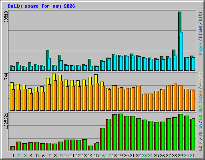The width and height of the screenshot is (205, 160).
Task: Click the orange sites bar for day 28
Action: (175, 97)
